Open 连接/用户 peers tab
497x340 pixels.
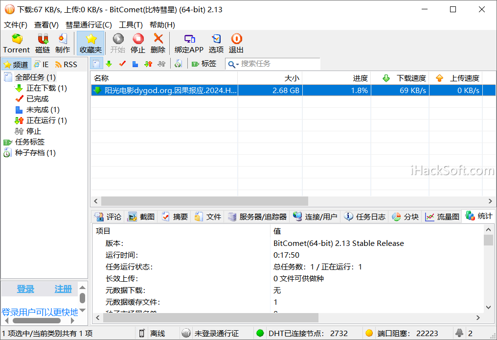315,217
